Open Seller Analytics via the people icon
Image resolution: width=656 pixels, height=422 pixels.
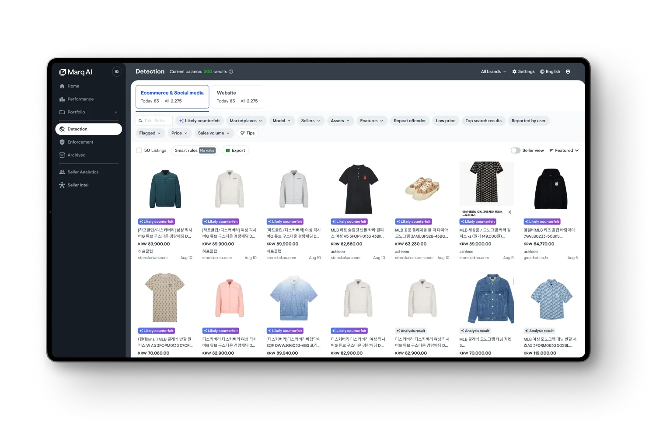[62, 172]
